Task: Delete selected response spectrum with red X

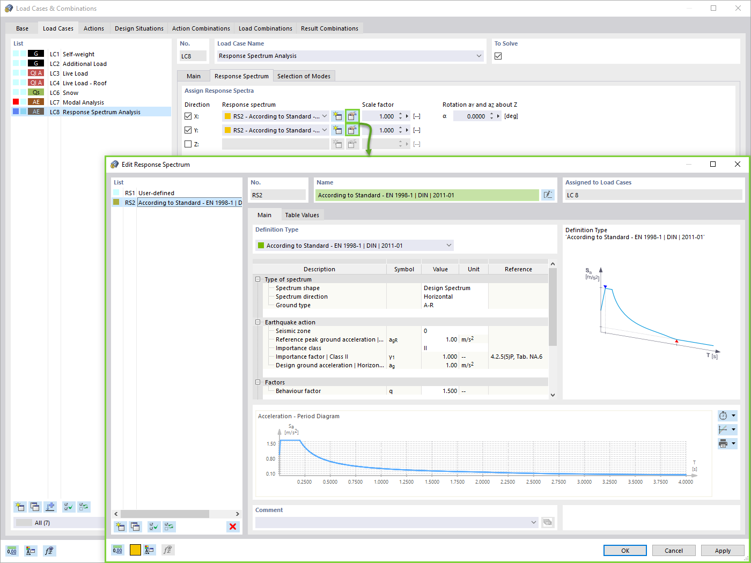Action: tap(233, 527)
